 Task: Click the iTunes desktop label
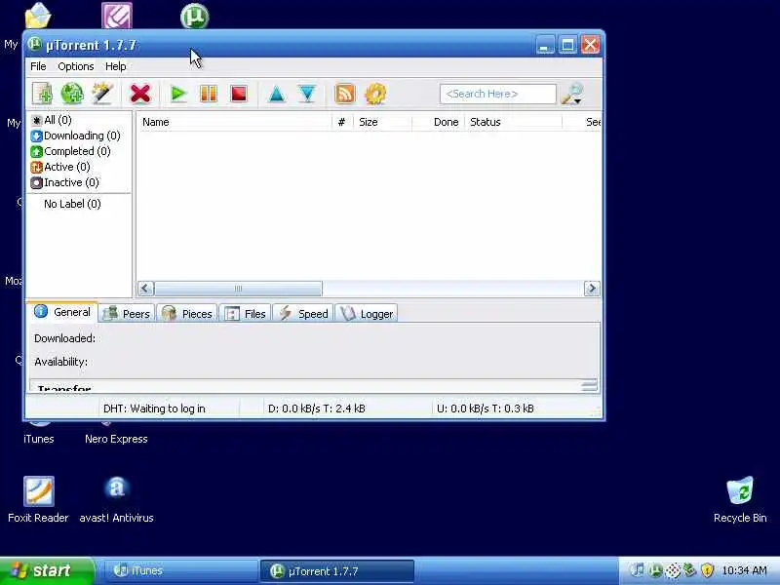click(x=39, y=440)
